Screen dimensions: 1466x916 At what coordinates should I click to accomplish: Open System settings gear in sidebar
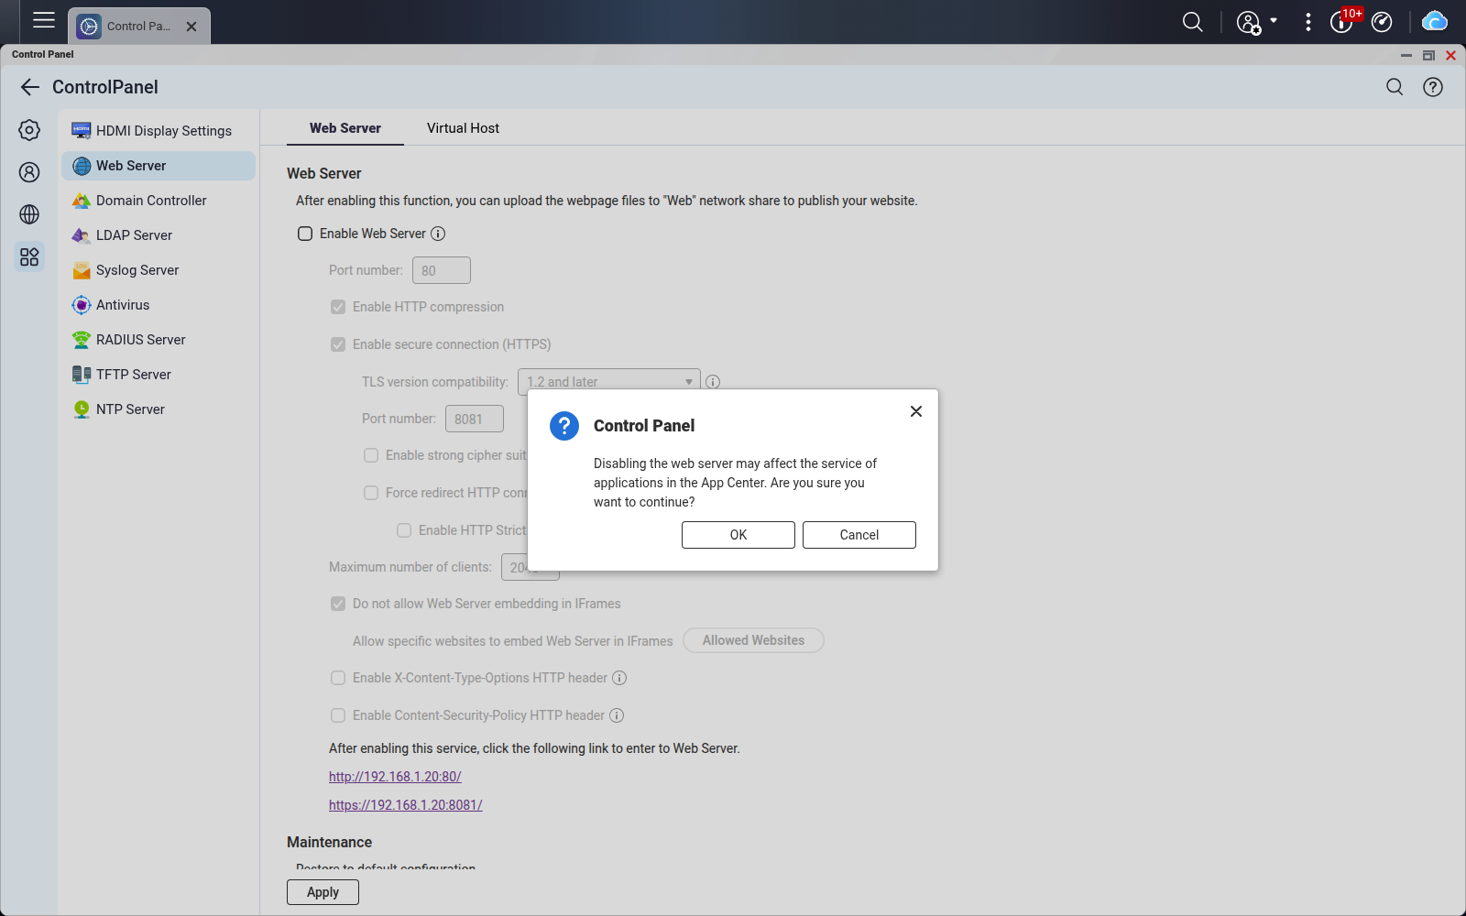[29, 130]
